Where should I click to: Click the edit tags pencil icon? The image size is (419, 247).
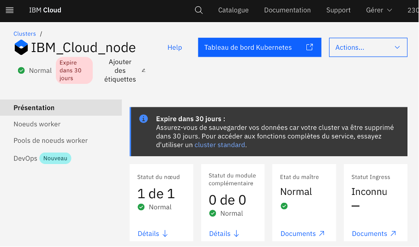tap(144, 71)
